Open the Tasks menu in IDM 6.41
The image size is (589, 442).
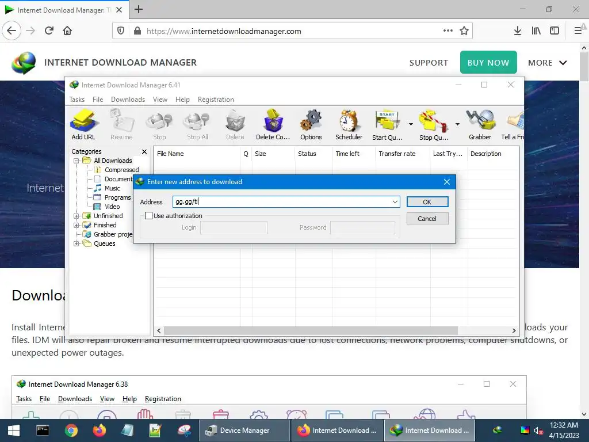77,100
